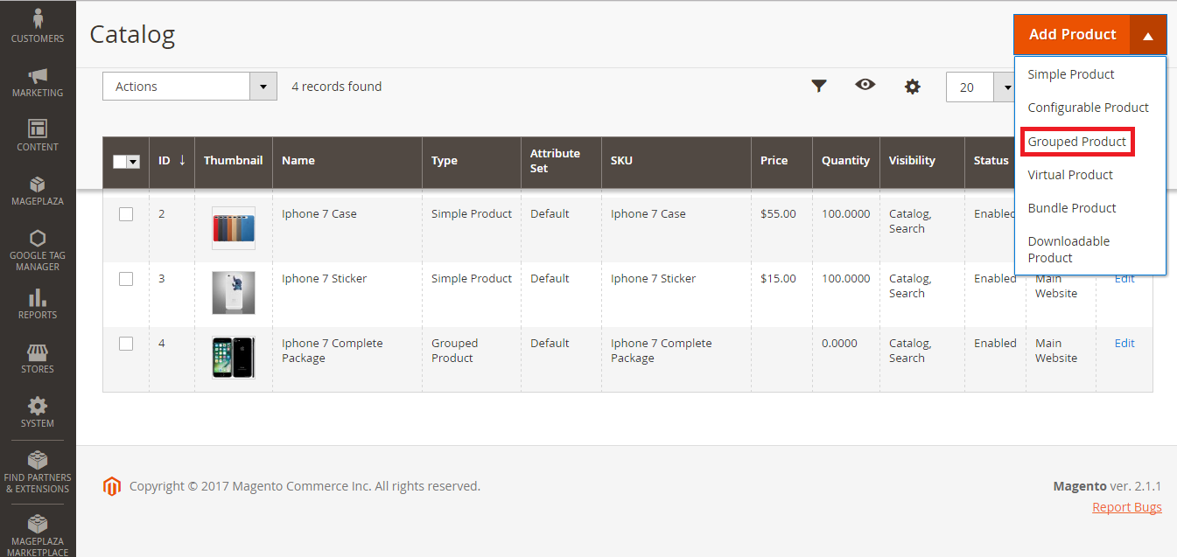Viewport: 1177px width, 557px height.
Task: Click the Iphone 7 Case thumbnail
Action: pos(234,228)
